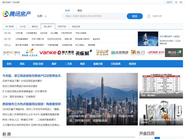Click the keyword search input field
The image size is (185, 139).
coord(94,16)
